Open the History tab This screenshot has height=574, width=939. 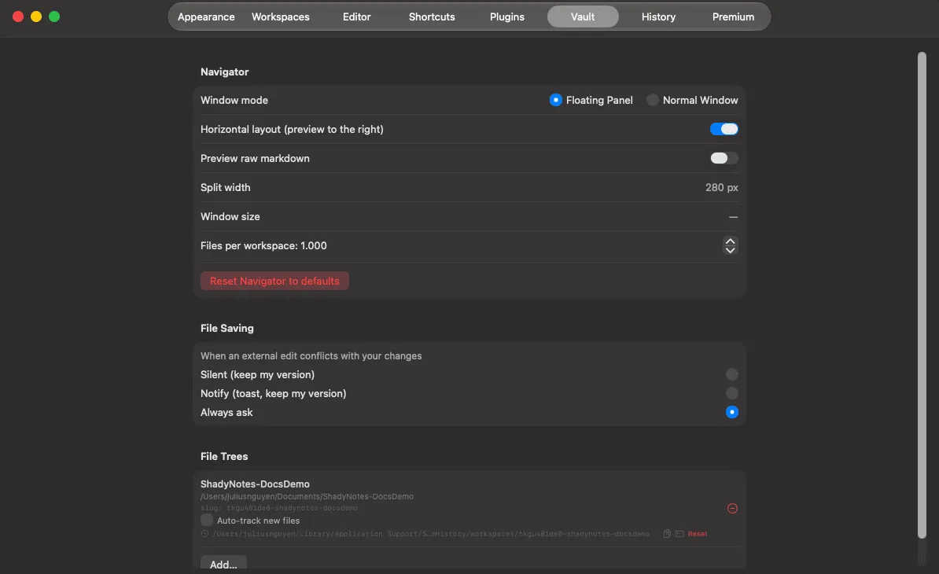tap(659, 17)
